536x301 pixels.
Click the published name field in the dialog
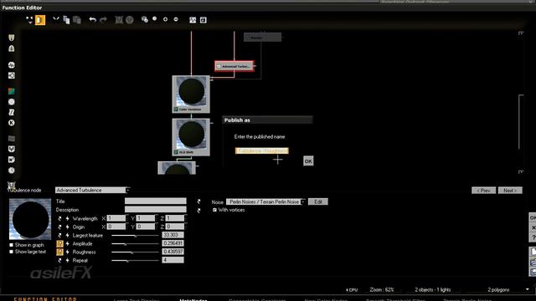pyautogui.click(x=262, y=150)
